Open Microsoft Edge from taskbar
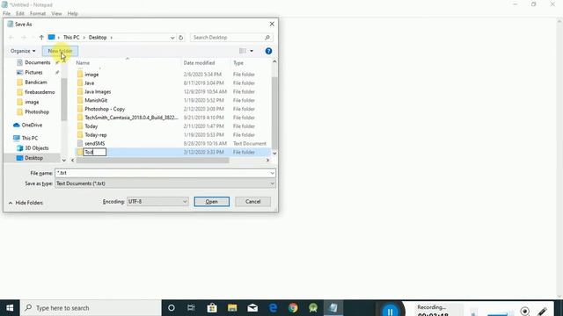The height and width of the screenshot is (316, 563). [273, 308]
